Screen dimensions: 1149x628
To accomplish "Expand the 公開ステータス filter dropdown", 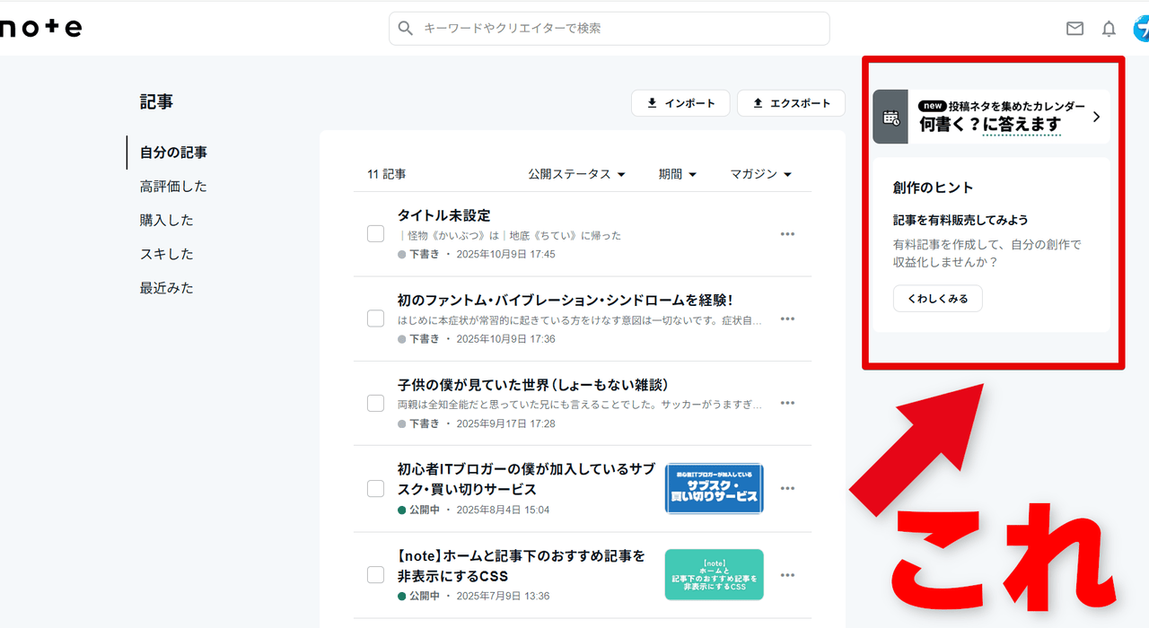I will click(x=576, y=174).
